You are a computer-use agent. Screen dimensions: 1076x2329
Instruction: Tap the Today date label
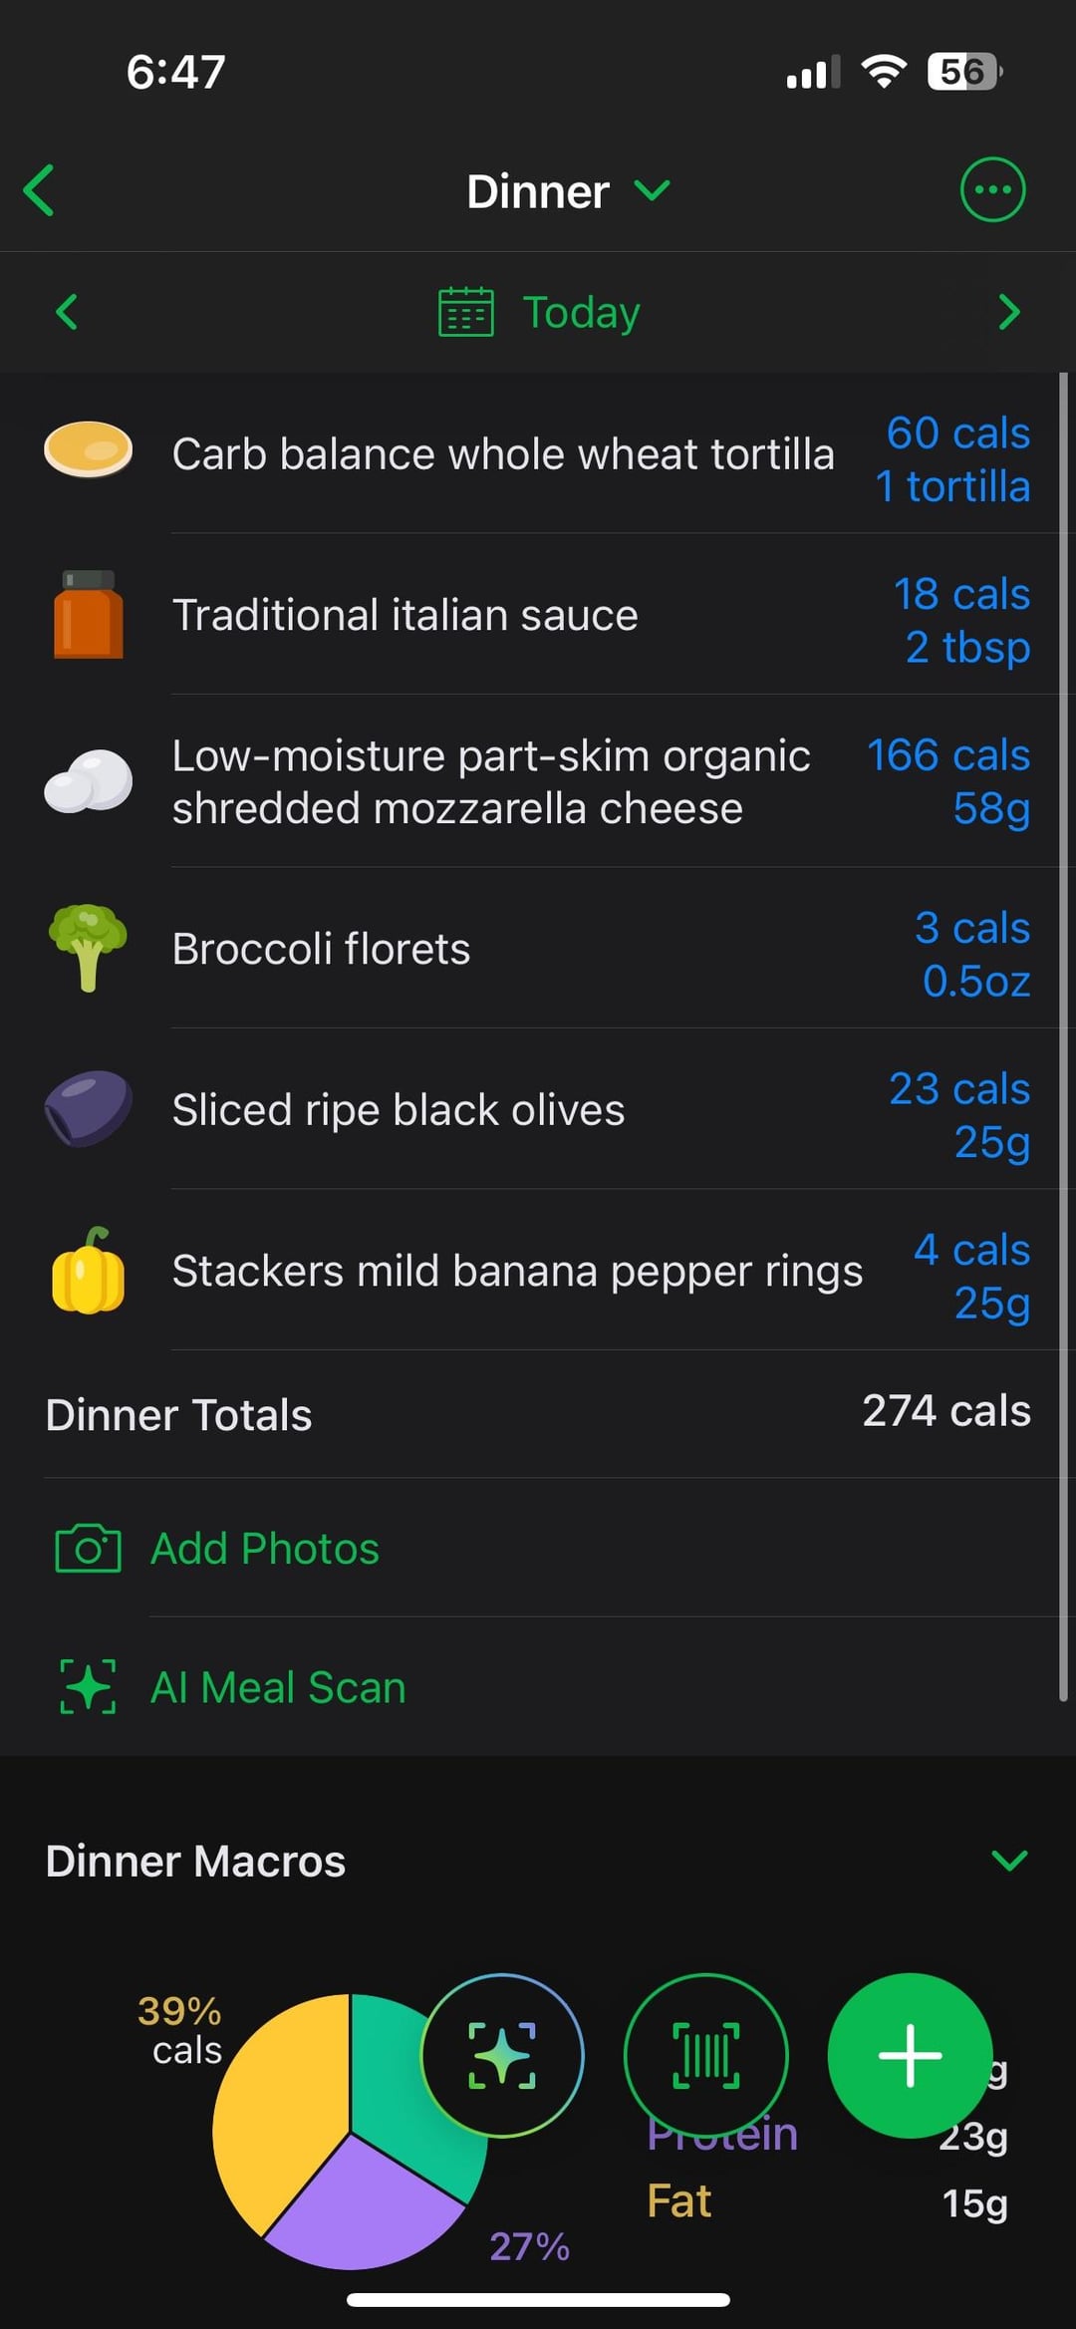[581, 312]
